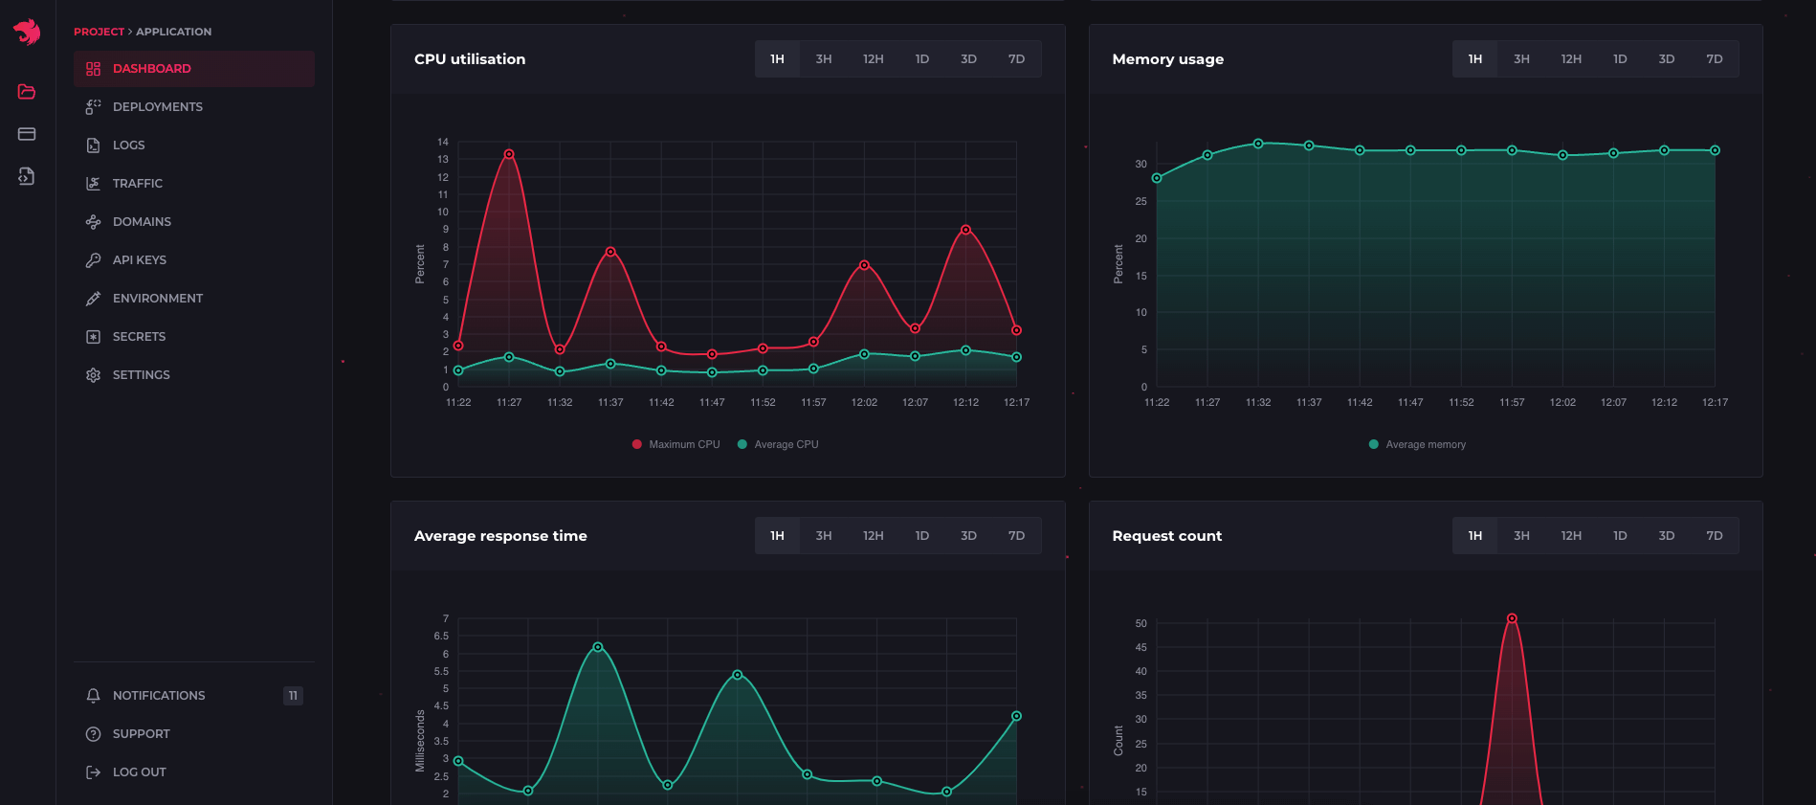Viewport: 1816px width, 805px height.
Task: Click the code file icon in left rail
Action: pyautogui.click(x=27, y=176)
